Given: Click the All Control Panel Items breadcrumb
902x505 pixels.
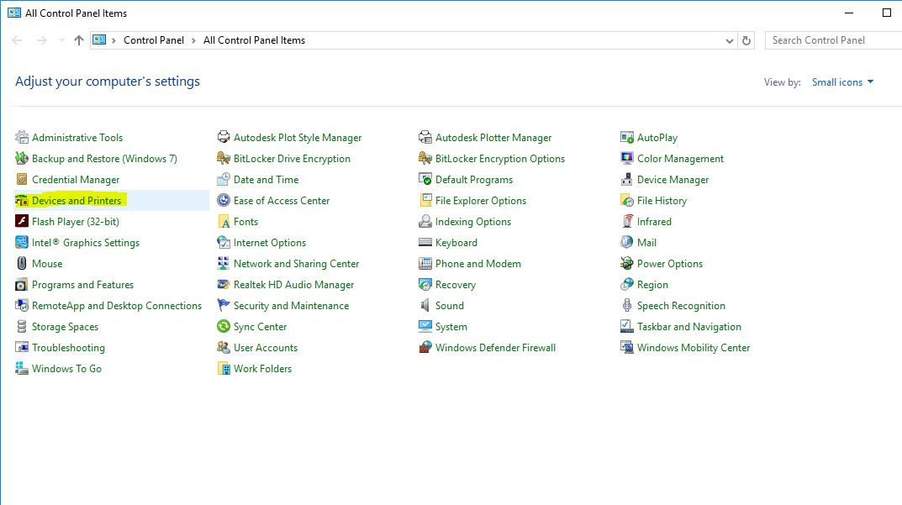Looking at the screenshot, I should click(254, 40).
